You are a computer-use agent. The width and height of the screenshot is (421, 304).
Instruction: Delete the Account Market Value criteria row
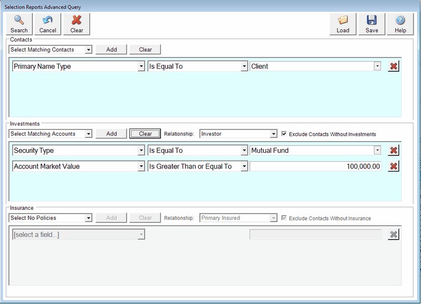393,166
